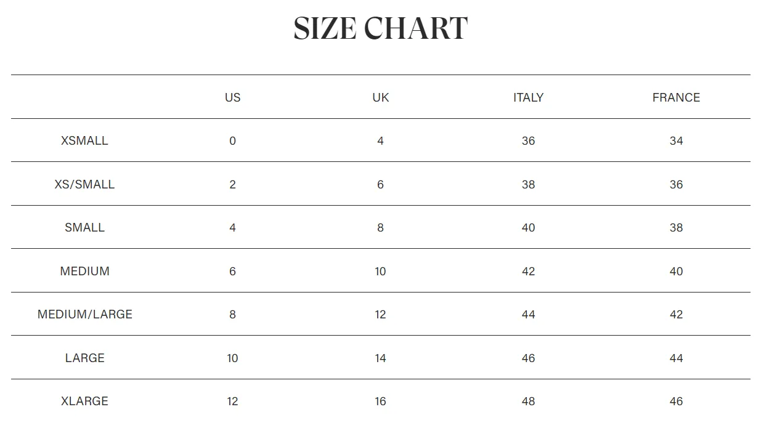Viewport: 761px width, 428px height.
Task: Click the SIZE CHART heading
Action: coord(380,28)
